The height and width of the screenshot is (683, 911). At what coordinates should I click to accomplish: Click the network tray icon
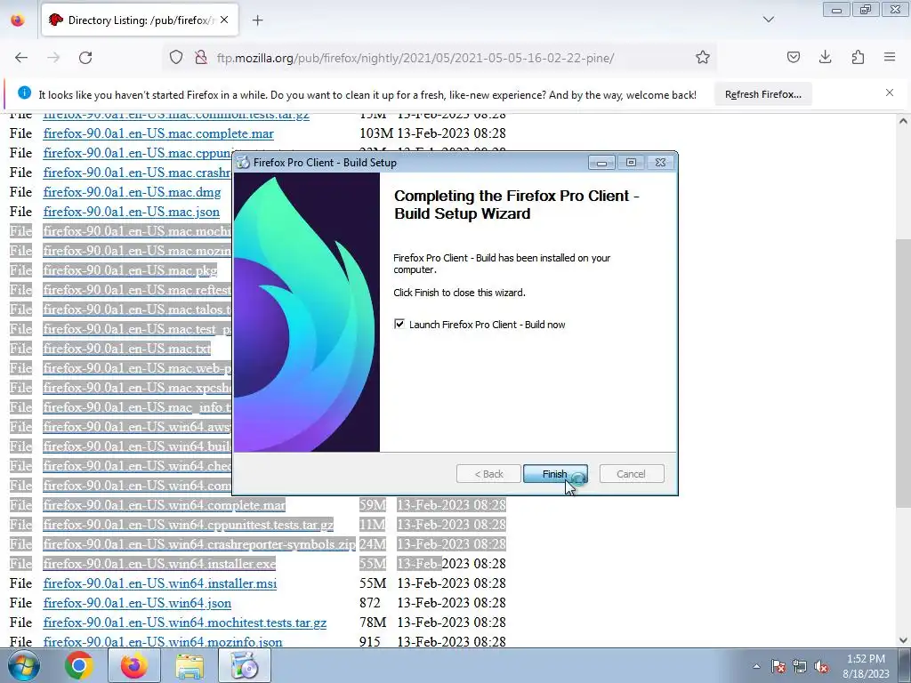800,666
